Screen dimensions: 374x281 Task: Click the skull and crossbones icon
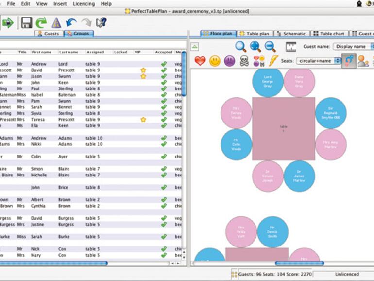tap(244, 61)
